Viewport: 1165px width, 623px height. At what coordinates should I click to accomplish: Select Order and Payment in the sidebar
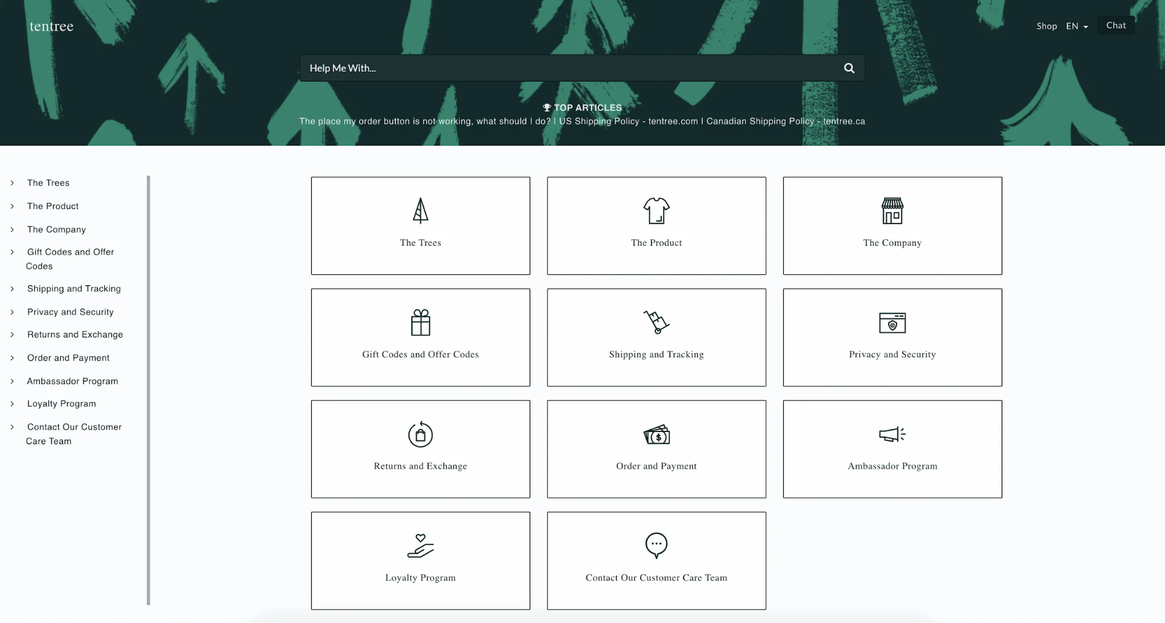click(68, 358)
